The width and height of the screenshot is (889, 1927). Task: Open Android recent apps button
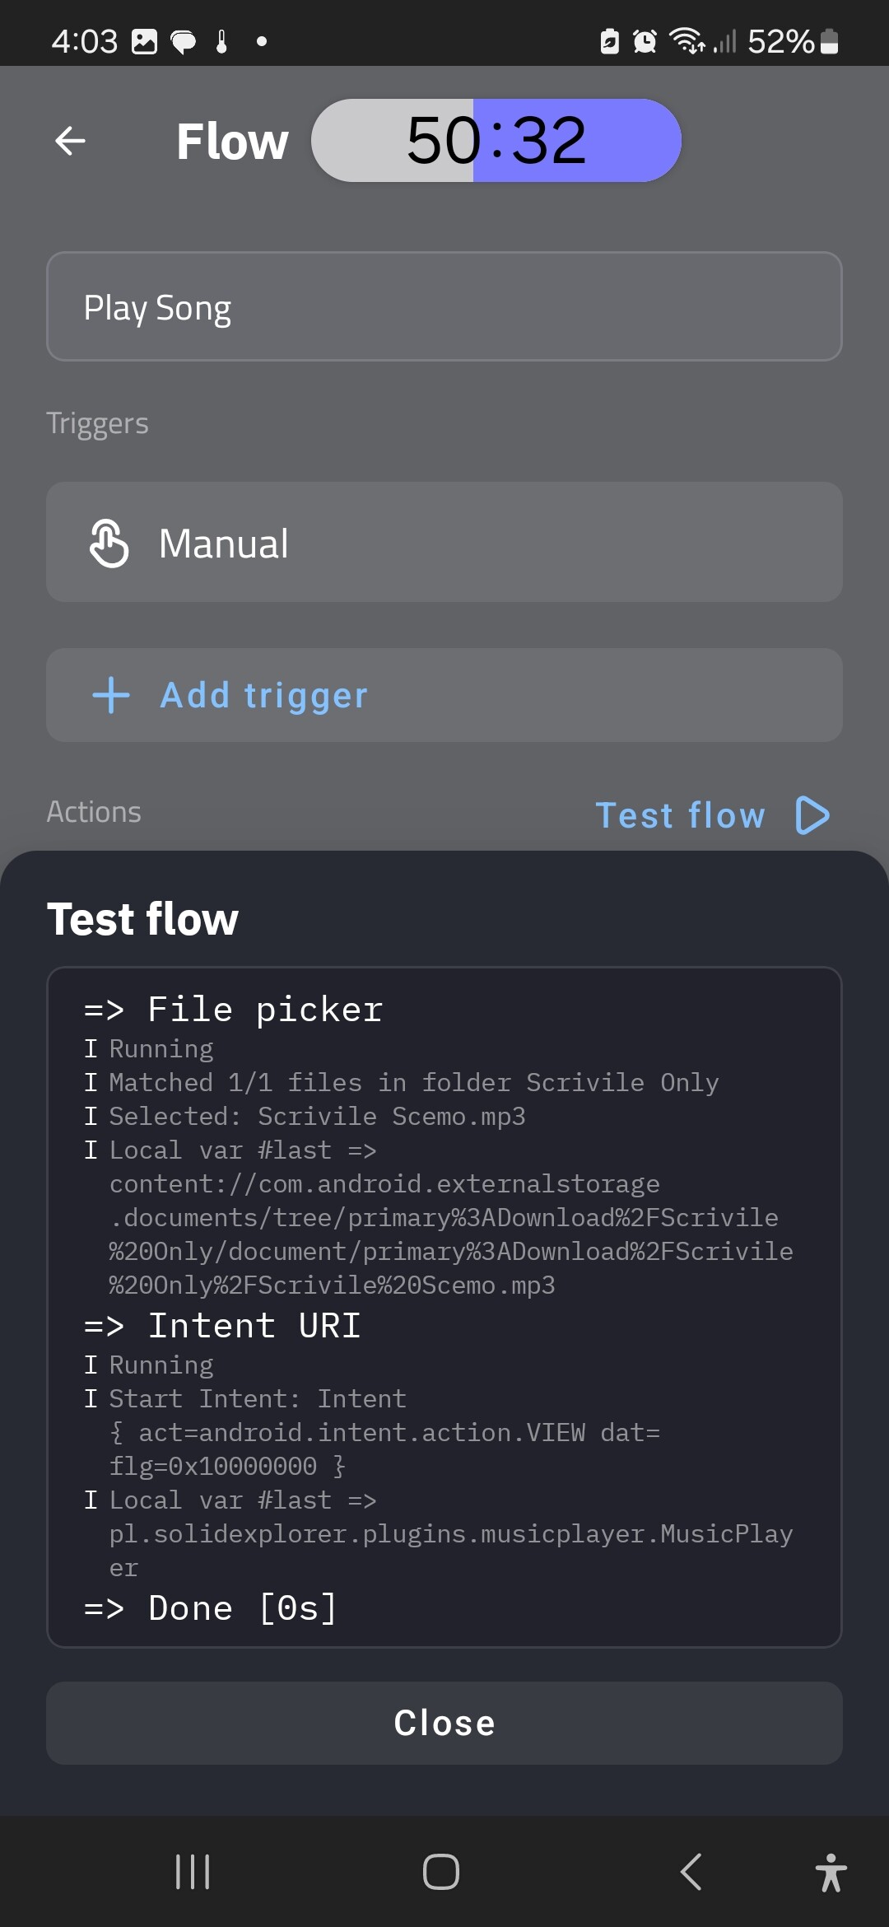point(193,1871)
